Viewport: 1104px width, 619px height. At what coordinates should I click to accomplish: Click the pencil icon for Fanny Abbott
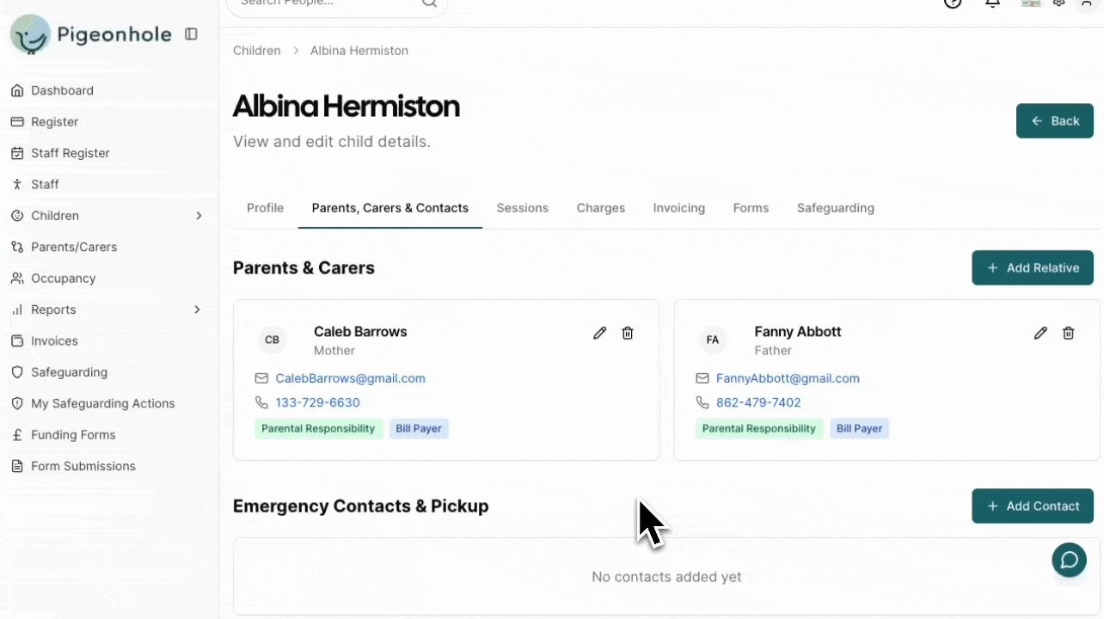(x=1040, y=334)
